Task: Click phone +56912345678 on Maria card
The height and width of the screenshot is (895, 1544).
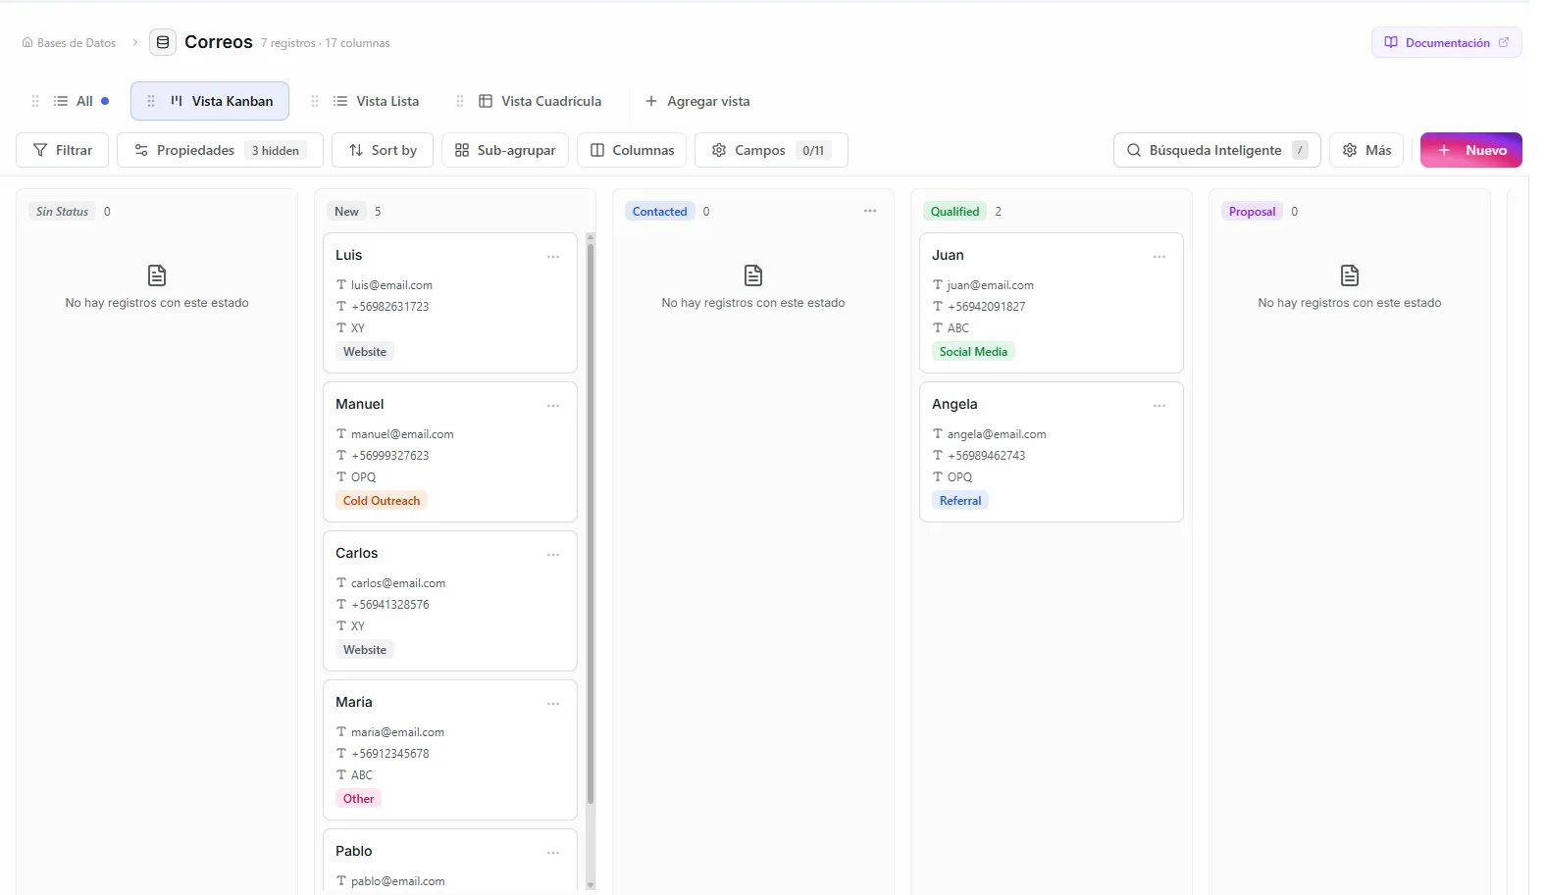Action: pyautogui.click(x=389, y=754)
